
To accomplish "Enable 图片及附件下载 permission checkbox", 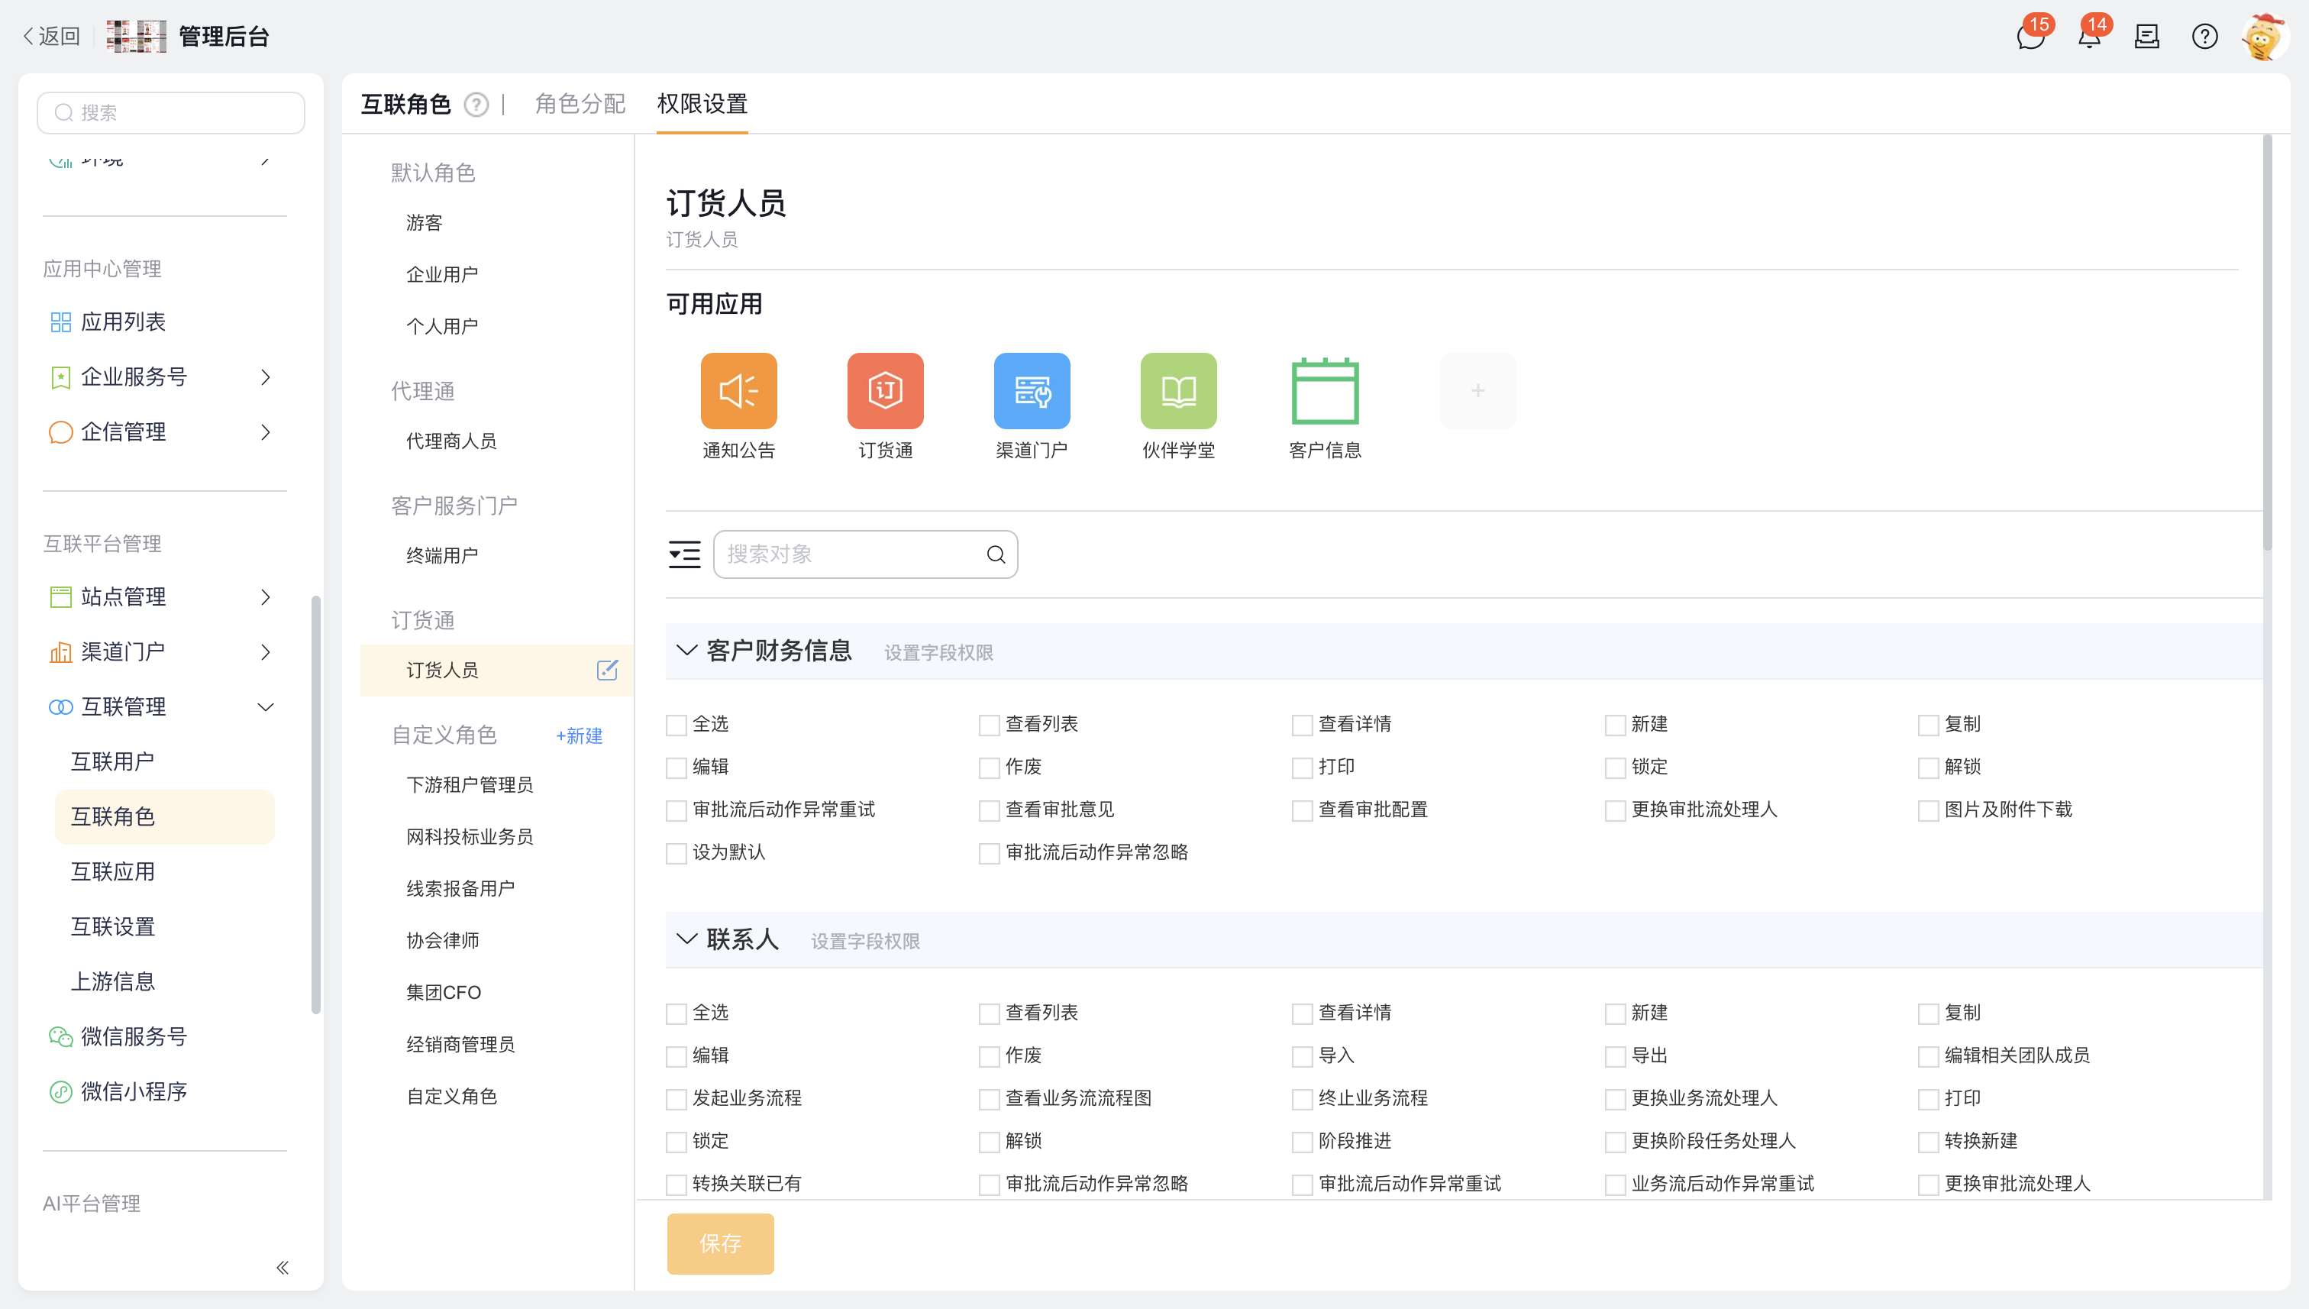I will [1927, 810].
